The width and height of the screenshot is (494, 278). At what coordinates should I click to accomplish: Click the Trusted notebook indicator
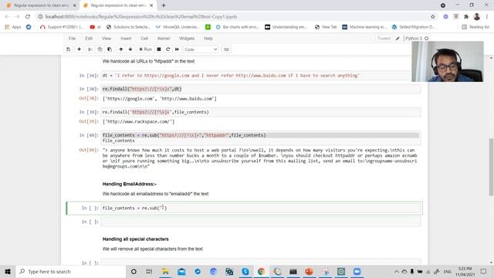point(384,39)
